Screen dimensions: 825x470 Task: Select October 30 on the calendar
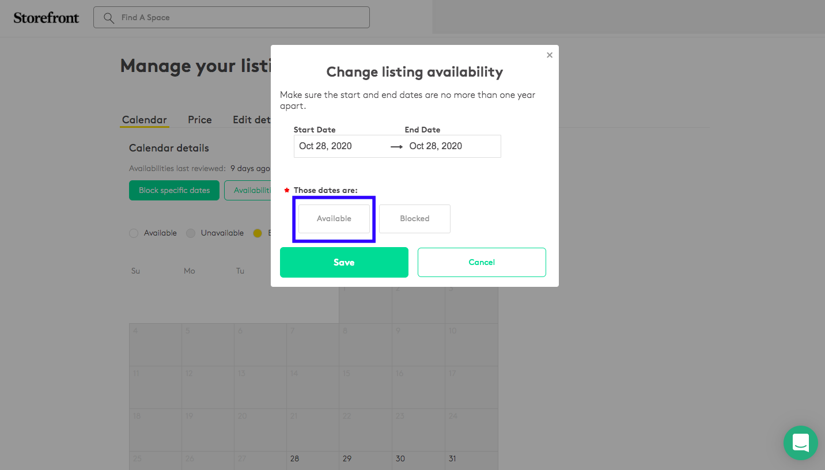coord(418,461)
